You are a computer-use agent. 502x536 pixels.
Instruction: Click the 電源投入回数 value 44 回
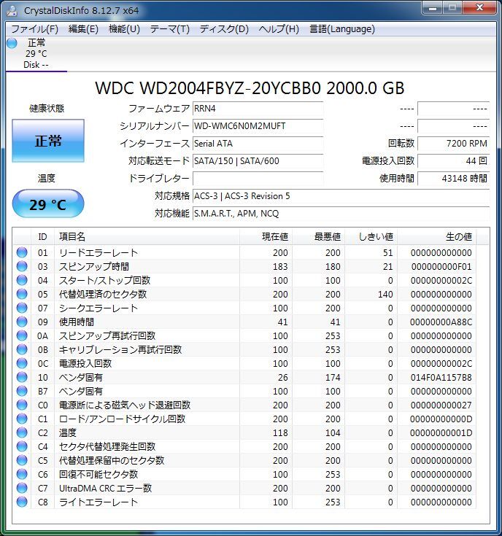453,161
